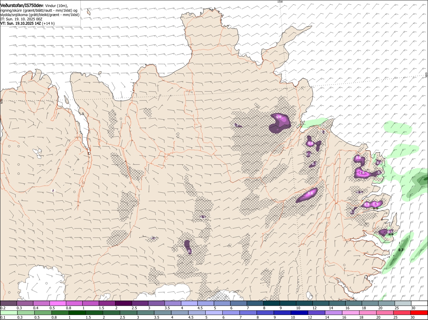Pick palest green rain swatch between 0.1 and 0.3
Image resolution: width=428 pixels, height=320 pixels.
pyautogui.click(x=9, y=313)
